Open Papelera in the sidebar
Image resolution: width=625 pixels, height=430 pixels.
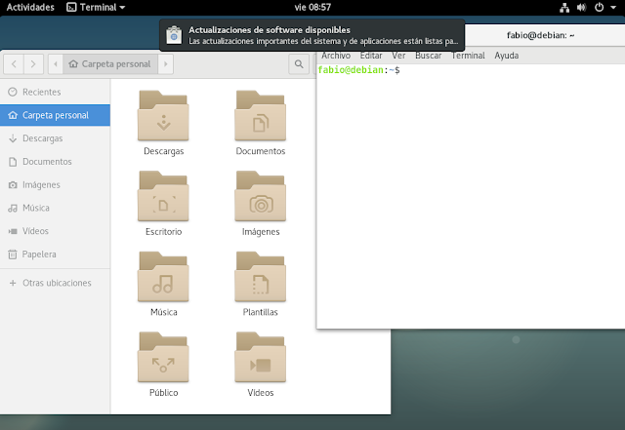click(55, 254)
